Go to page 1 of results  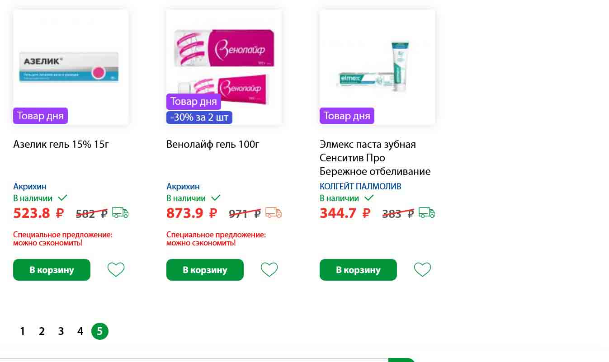coord(22,331)
